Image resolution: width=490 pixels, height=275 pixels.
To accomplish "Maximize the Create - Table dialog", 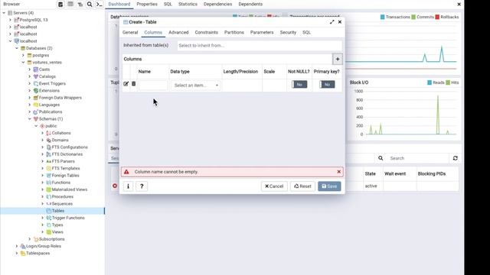I will 332,22.
